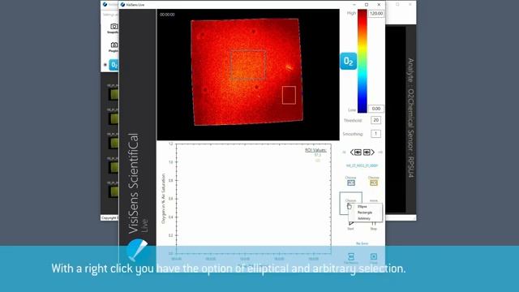The width and height of the screenshot is (519, 292).
Task: Pick Arbitrary selection from context menu
Action: click(x=364, y=218)
